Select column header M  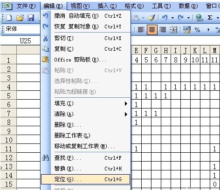(x=215, y=50)
